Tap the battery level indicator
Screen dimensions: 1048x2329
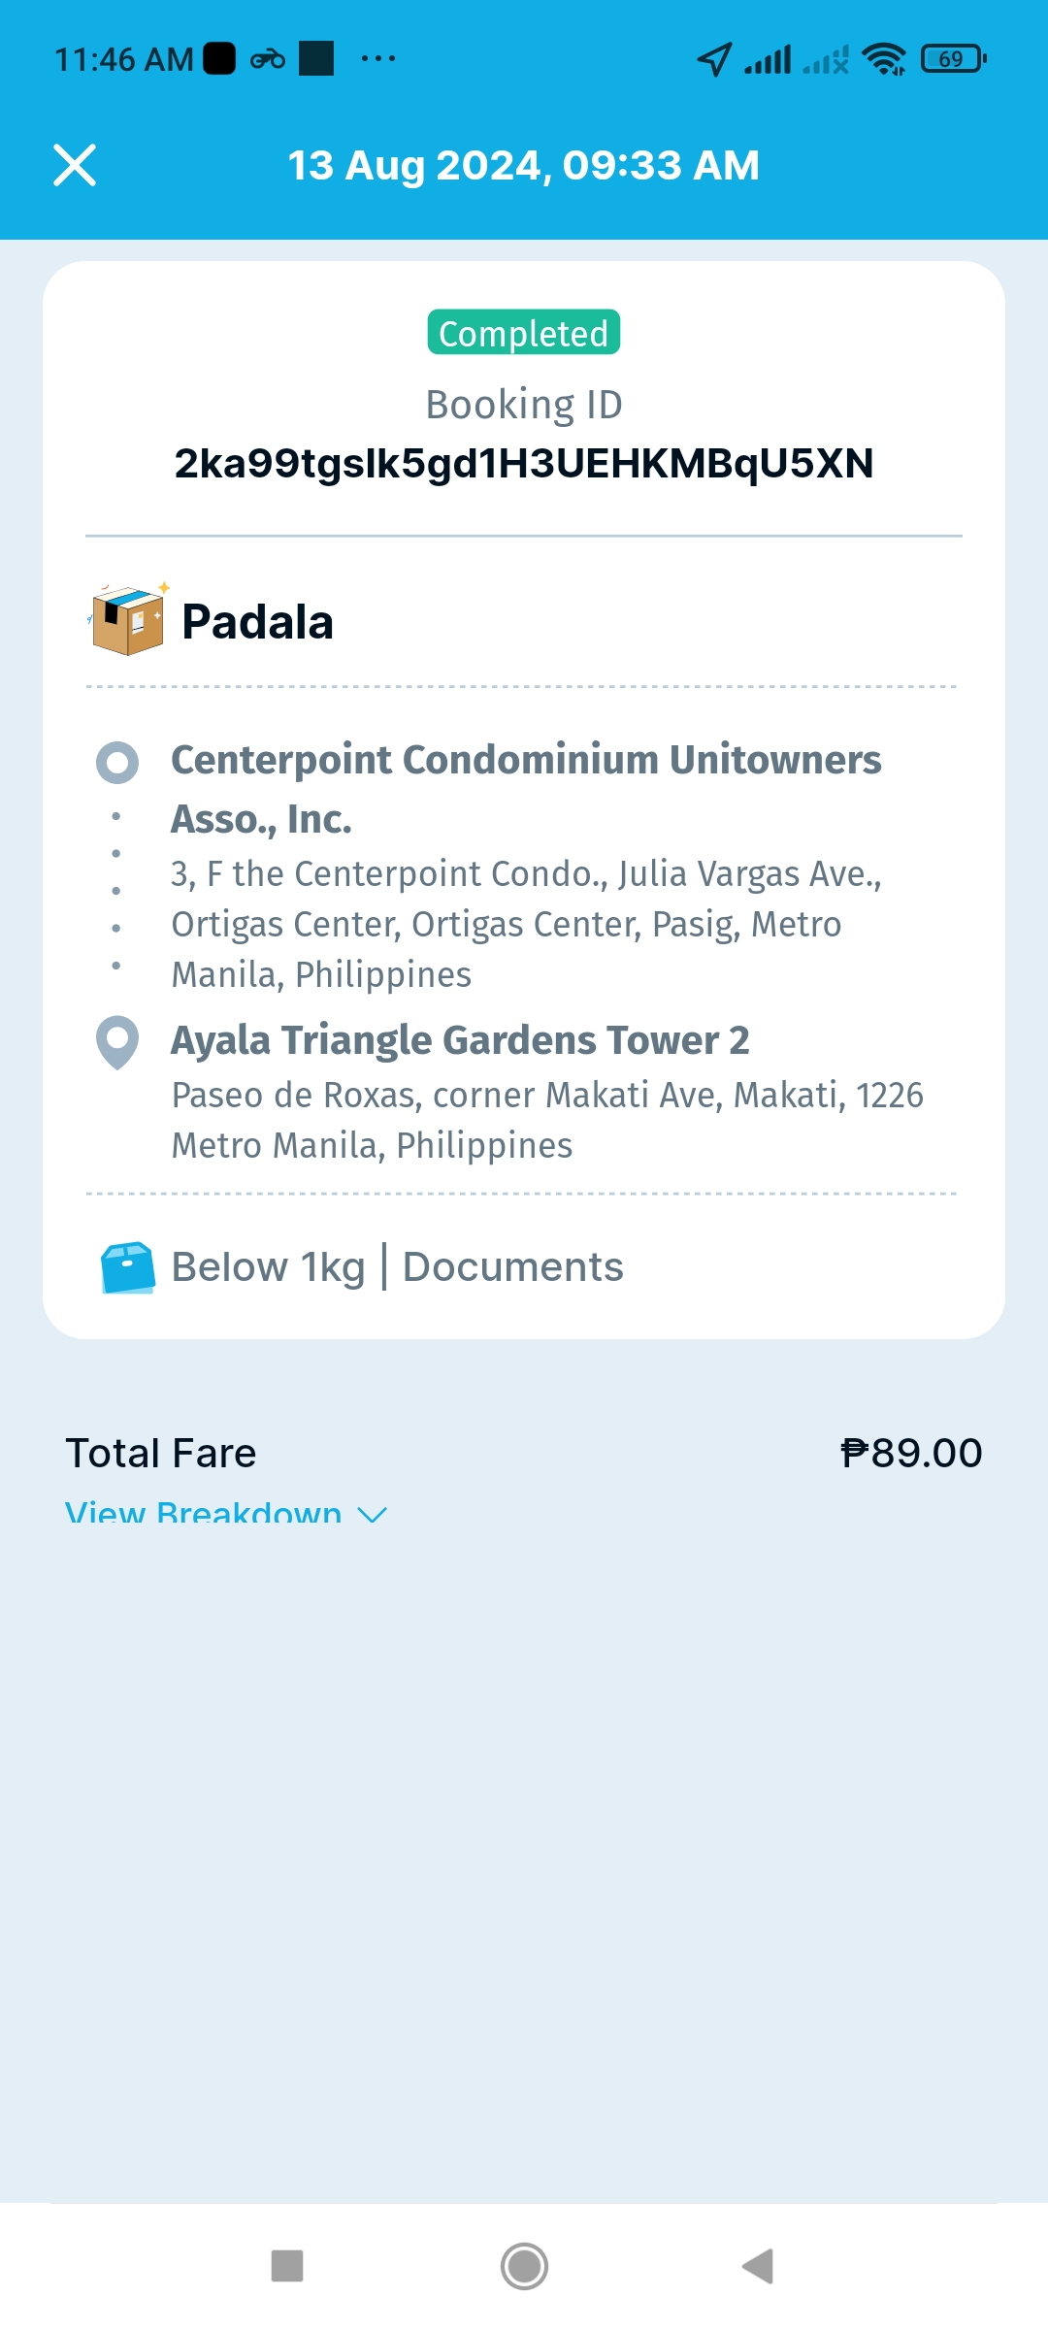click(953, 59)
